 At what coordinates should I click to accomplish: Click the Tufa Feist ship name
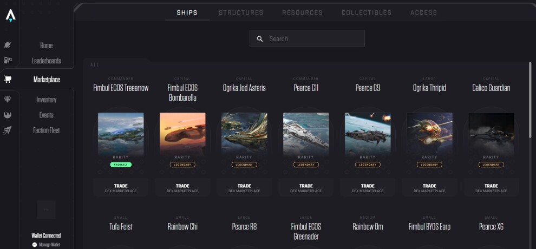[121, 226]
